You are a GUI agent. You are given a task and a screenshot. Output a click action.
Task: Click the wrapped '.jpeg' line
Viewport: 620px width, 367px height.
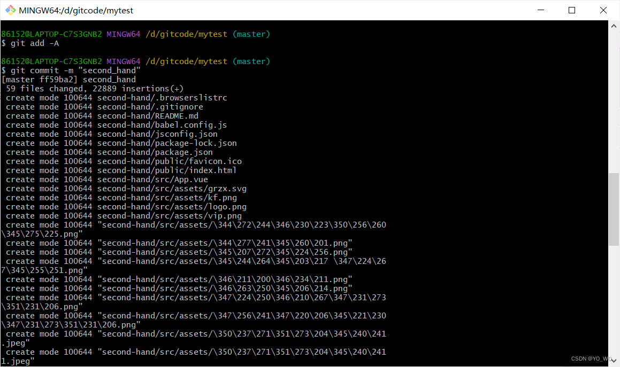click(16, 343)
